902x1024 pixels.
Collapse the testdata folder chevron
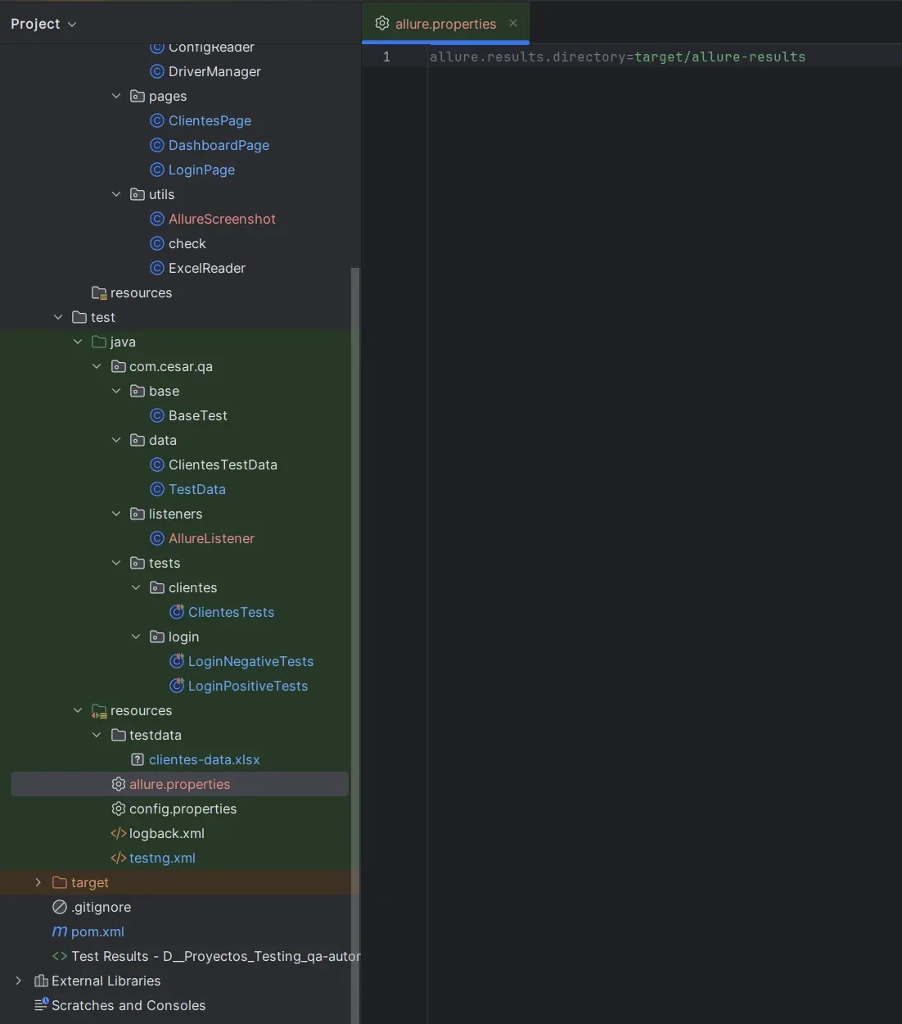(x=97, y=735)
